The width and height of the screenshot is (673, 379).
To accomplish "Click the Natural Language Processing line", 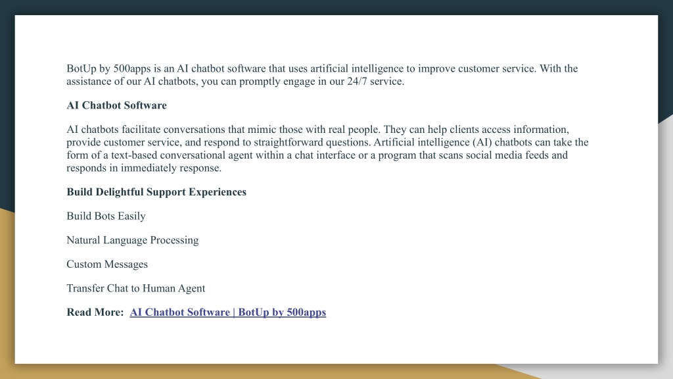I will pyautogui.click(x=133, y=240).
